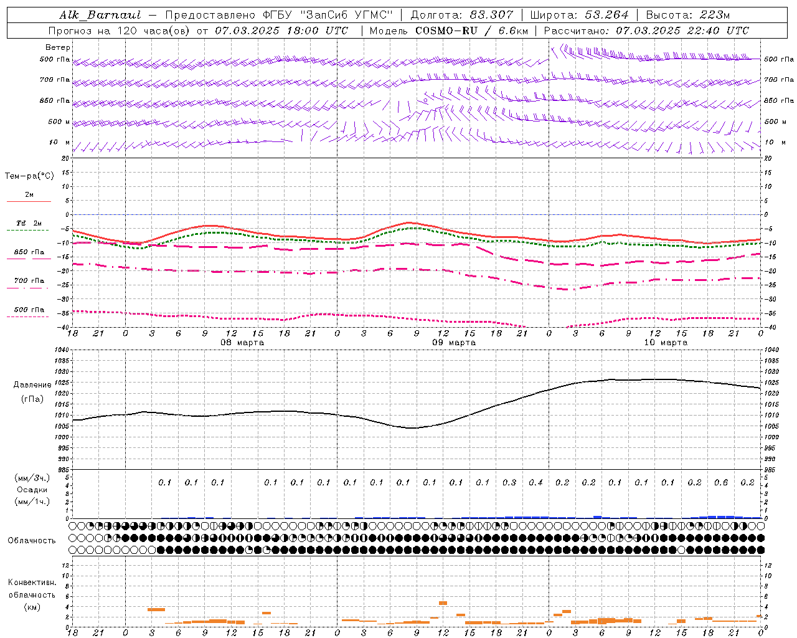The width and height of the screenshot is (797, 638).
Task: Click the 10 марта date label
Action: [666, 343]
